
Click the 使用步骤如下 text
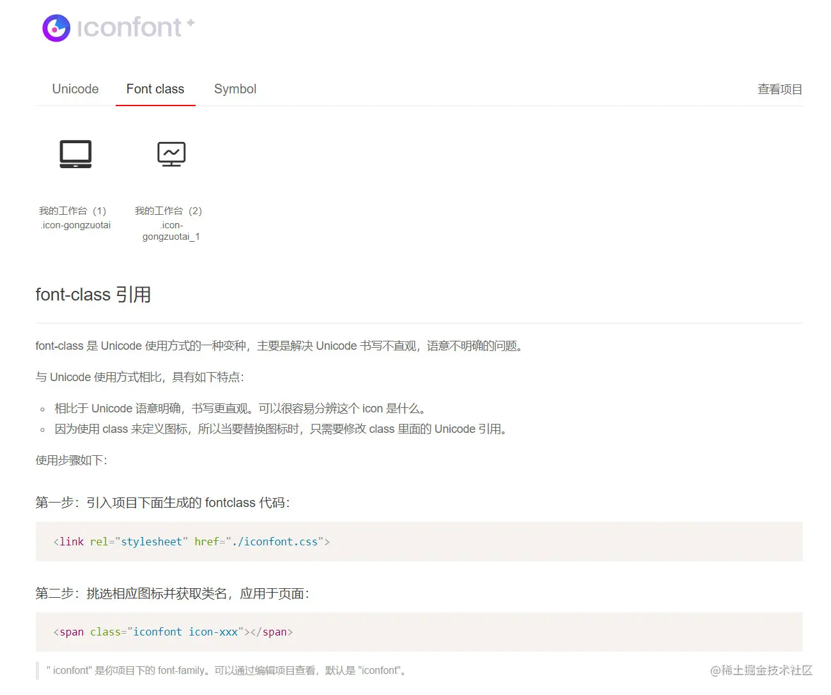[72, 460]
